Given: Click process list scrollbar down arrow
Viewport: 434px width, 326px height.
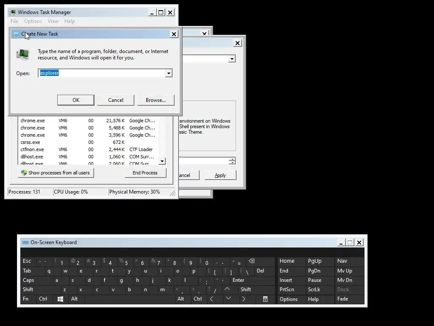Looking at the screenshot, I should pos(162,161).
